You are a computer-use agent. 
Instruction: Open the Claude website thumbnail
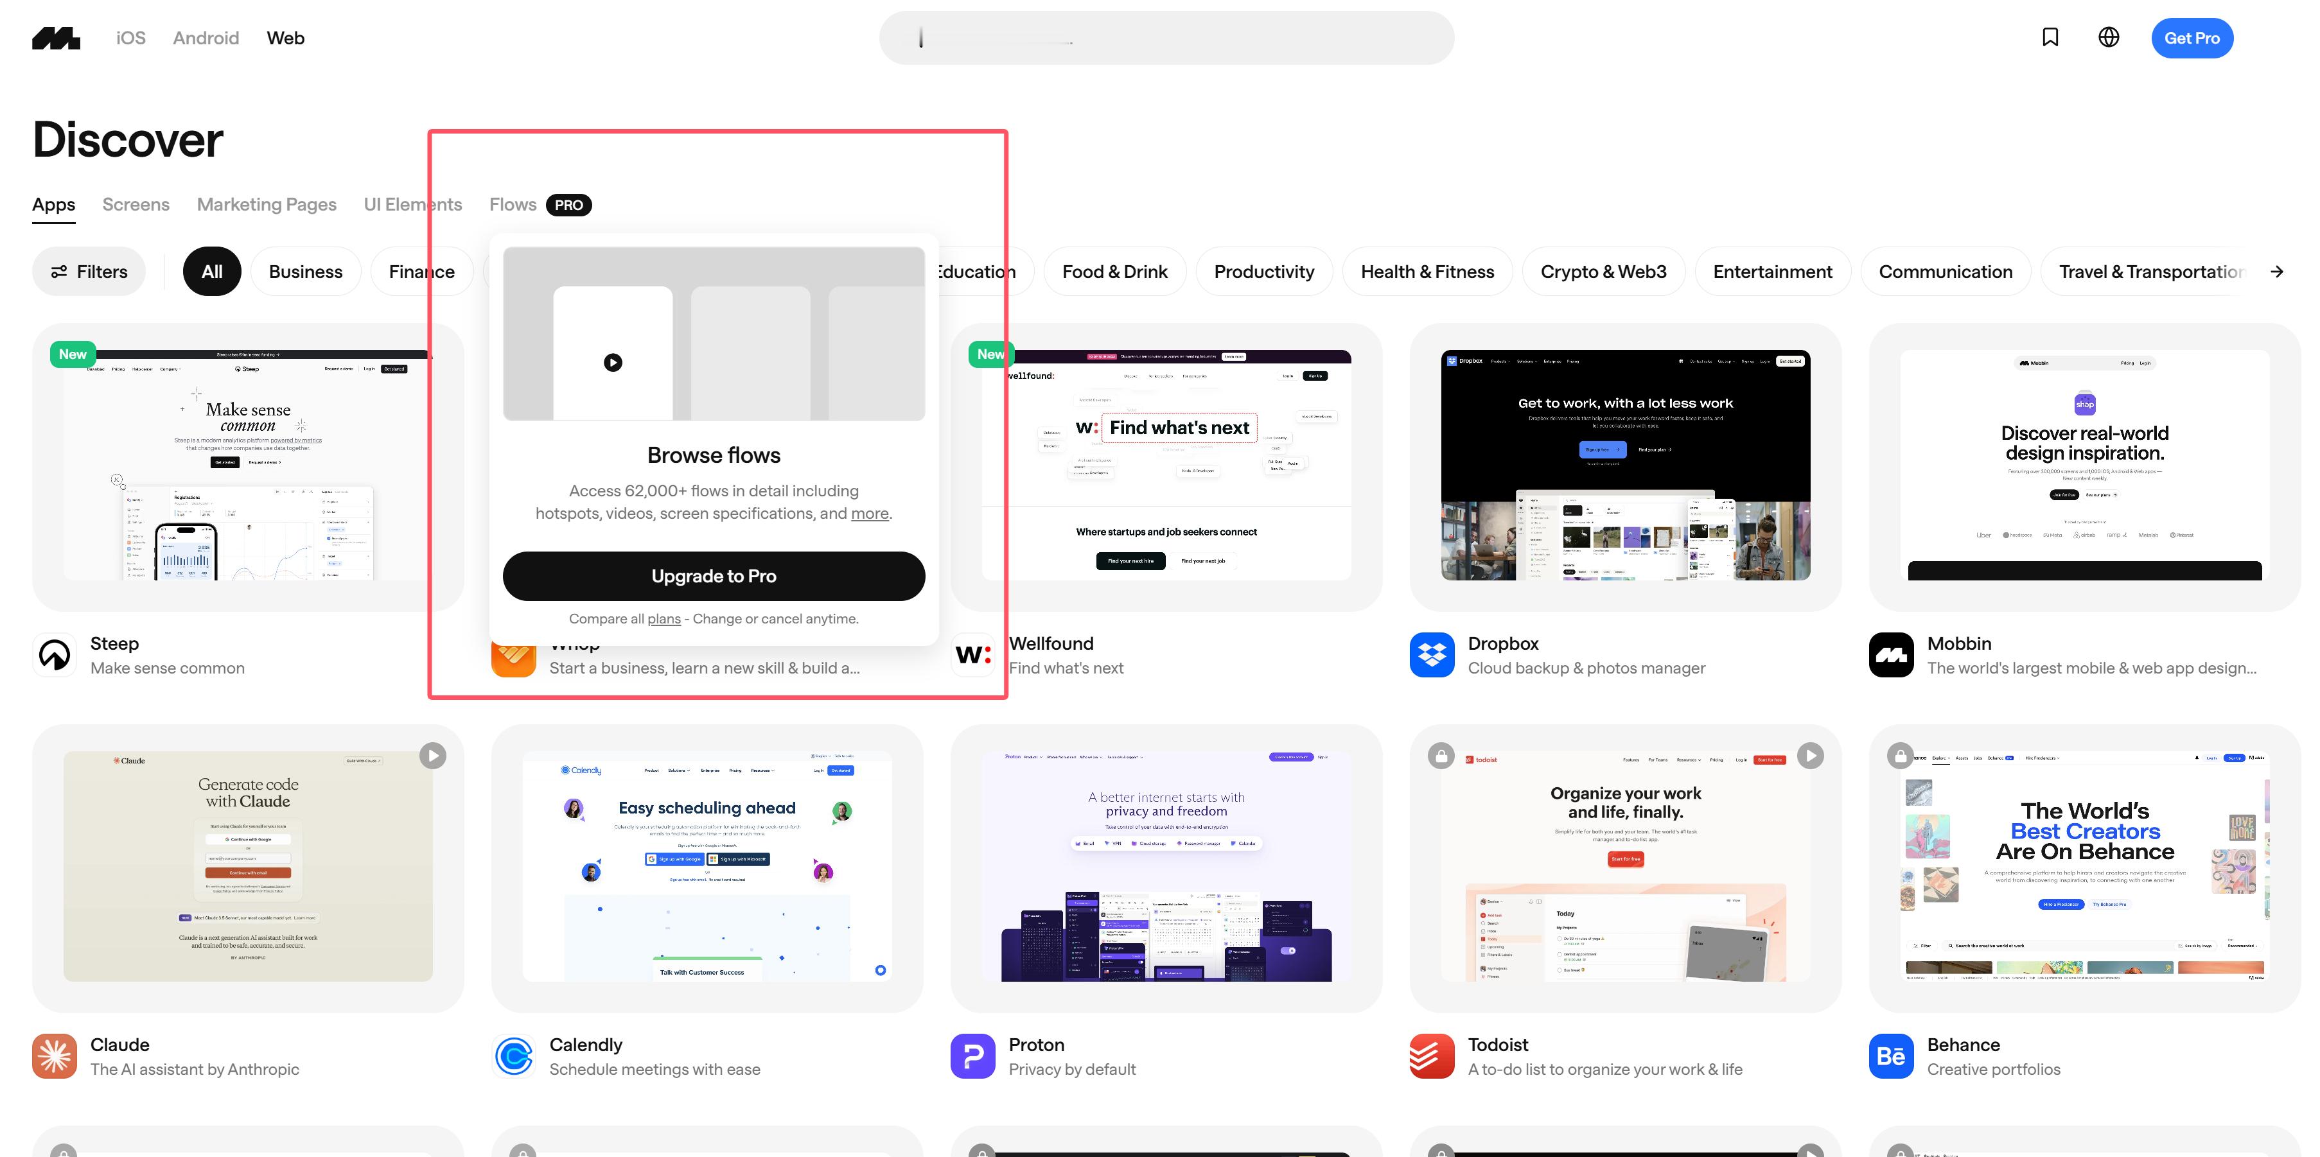248,866
